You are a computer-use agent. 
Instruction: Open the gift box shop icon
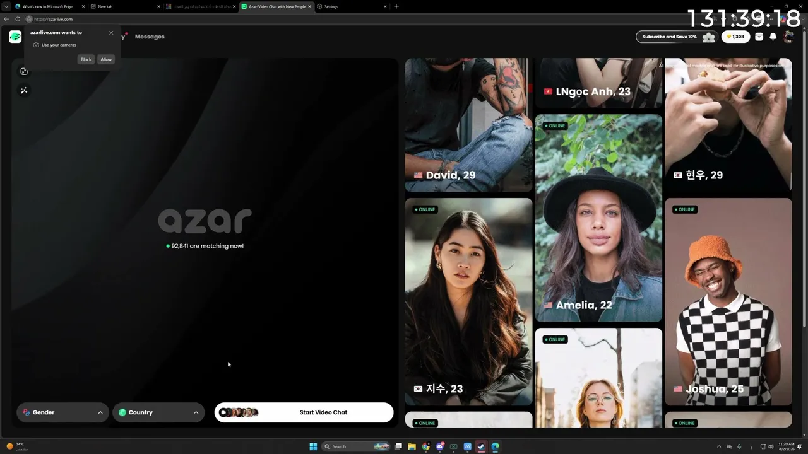click(x=759, y=37)
